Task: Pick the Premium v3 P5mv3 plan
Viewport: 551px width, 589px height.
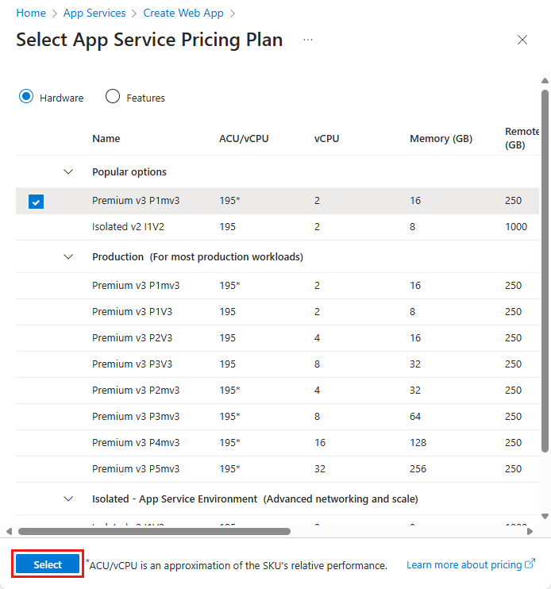Action: 136,468
